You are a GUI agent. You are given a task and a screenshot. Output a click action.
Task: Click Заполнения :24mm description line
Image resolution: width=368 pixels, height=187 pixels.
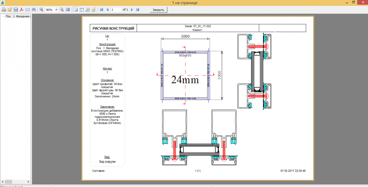pyautogui.click(x=107, y=96)
